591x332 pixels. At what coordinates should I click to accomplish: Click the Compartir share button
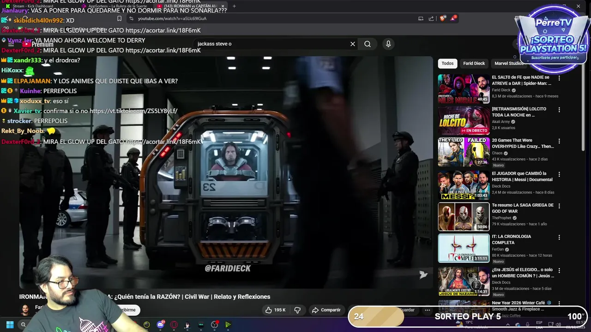(x=326, y=310)
